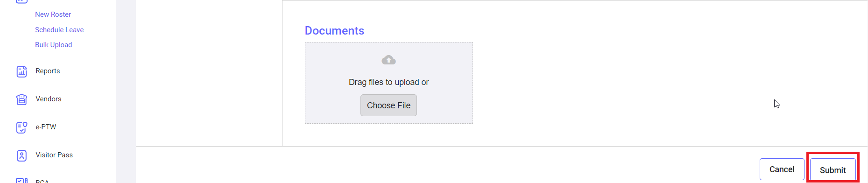Open the Schedule Leave submenu link

(x=59, y=30)
